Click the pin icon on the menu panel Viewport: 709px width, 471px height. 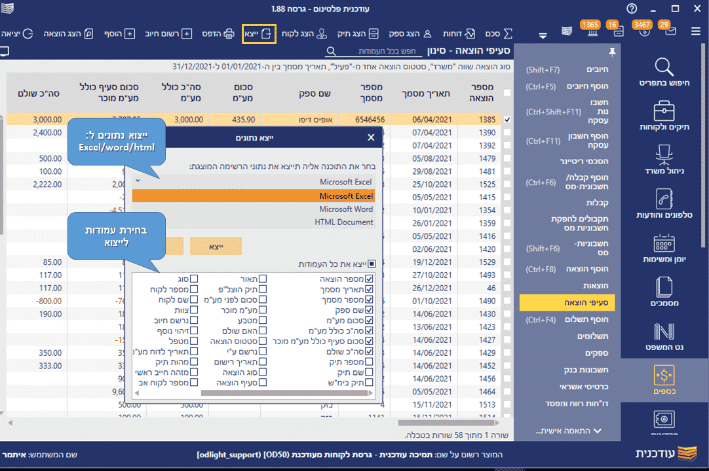[x=612, y=52]
